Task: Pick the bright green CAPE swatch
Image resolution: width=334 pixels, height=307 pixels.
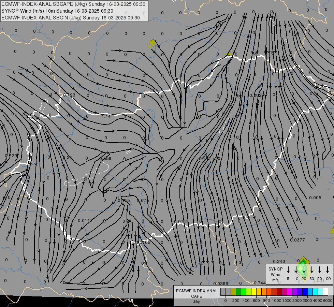Action: (244, 292)
